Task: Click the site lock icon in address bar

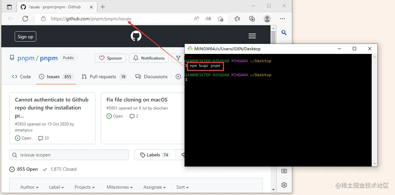Action: 43,19
